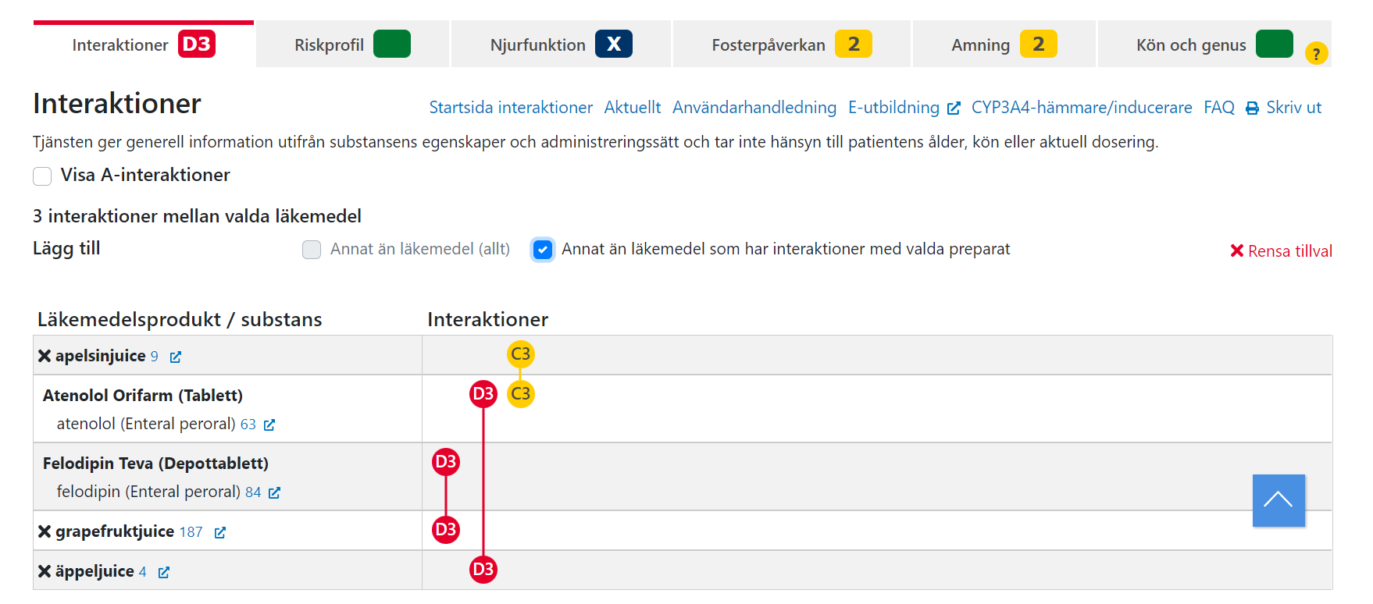Click the D3 badge in grapefruktjuice row
This screenshot has width=1373, height=604.
point(446,530)
